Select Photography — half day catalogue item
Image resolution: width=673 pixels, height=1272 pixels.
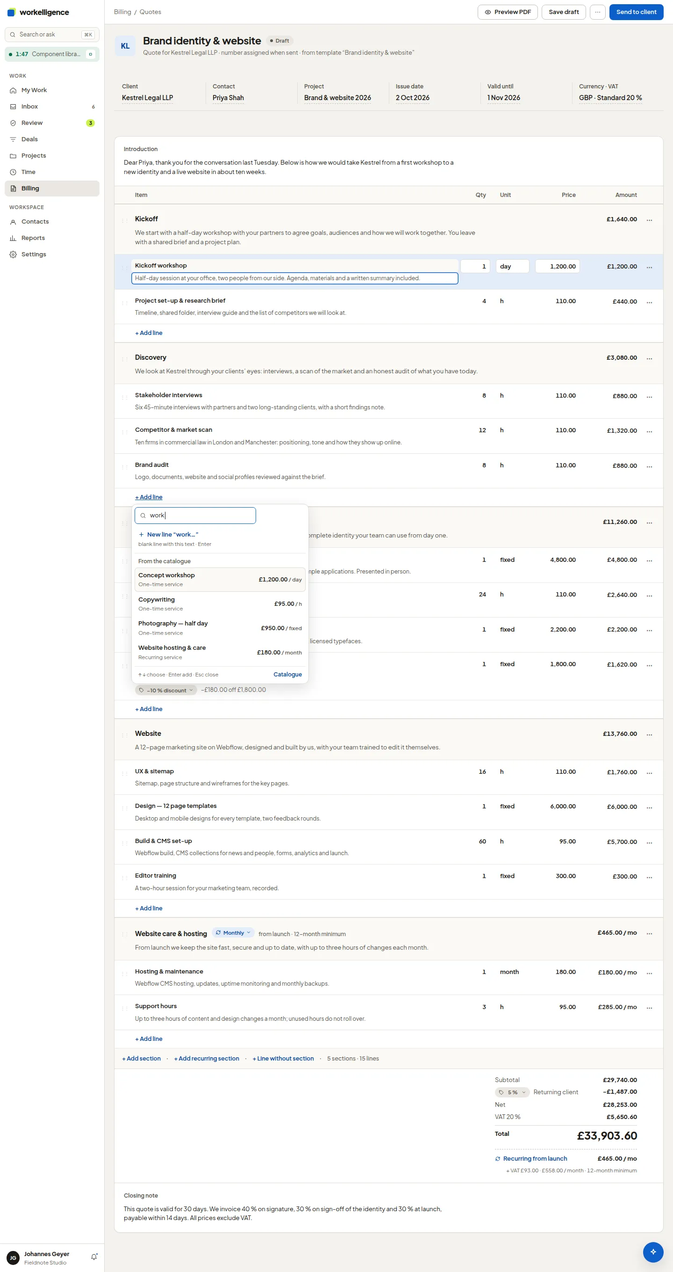[x=220, y=628]
